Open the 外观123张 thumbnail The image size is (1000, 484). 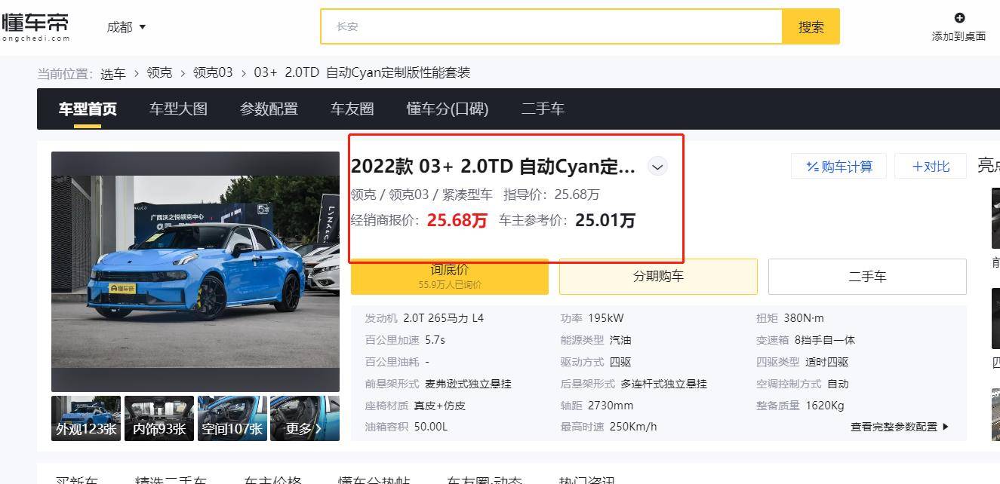[86, 418]
